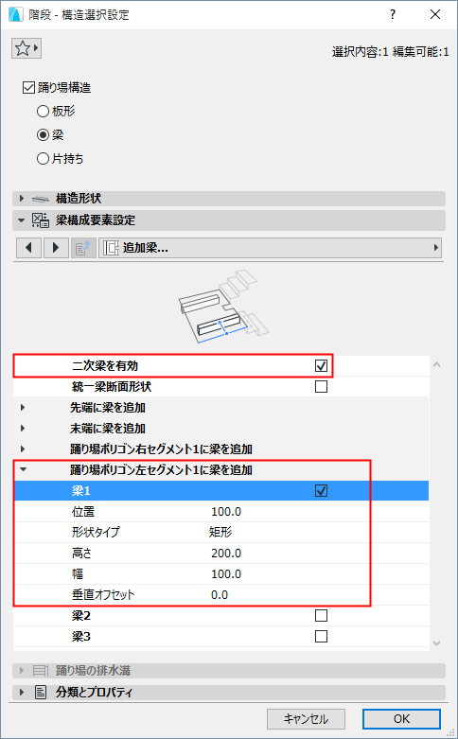Click the 垂直オフセット parameter label
Screen dimensions: 458x739
[103, 595]
